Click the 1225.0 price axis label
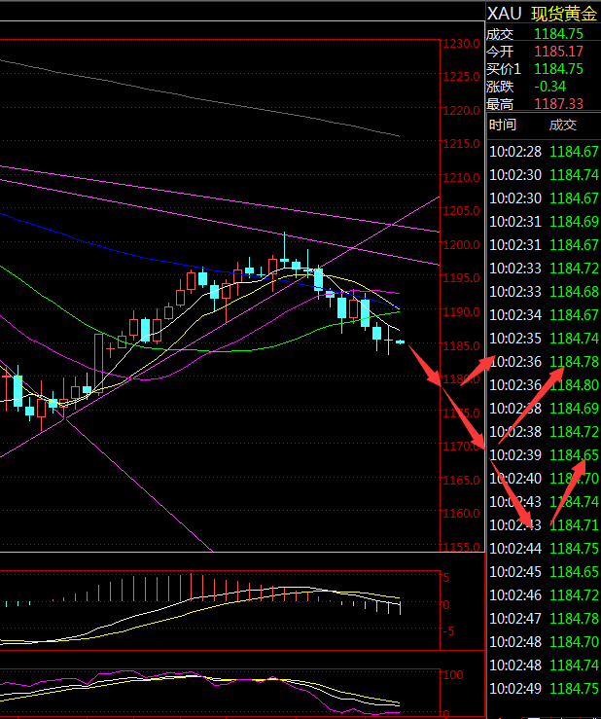The height and width of the screenshot is (719, 601). (461, 77)
